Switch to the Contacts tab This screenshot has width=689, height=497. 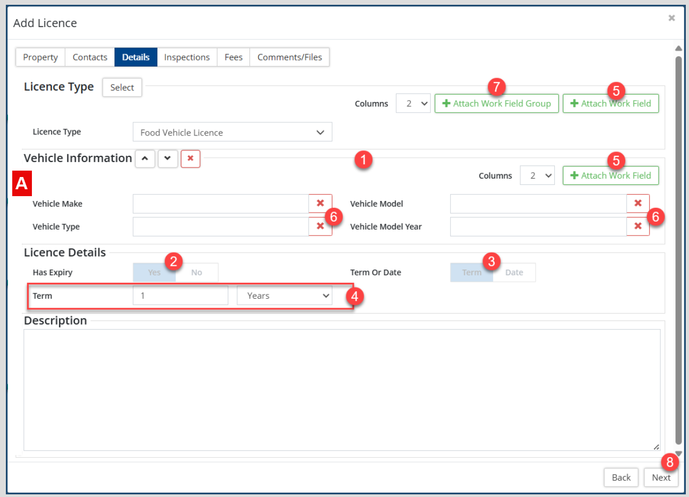click(x=90, y=57)
